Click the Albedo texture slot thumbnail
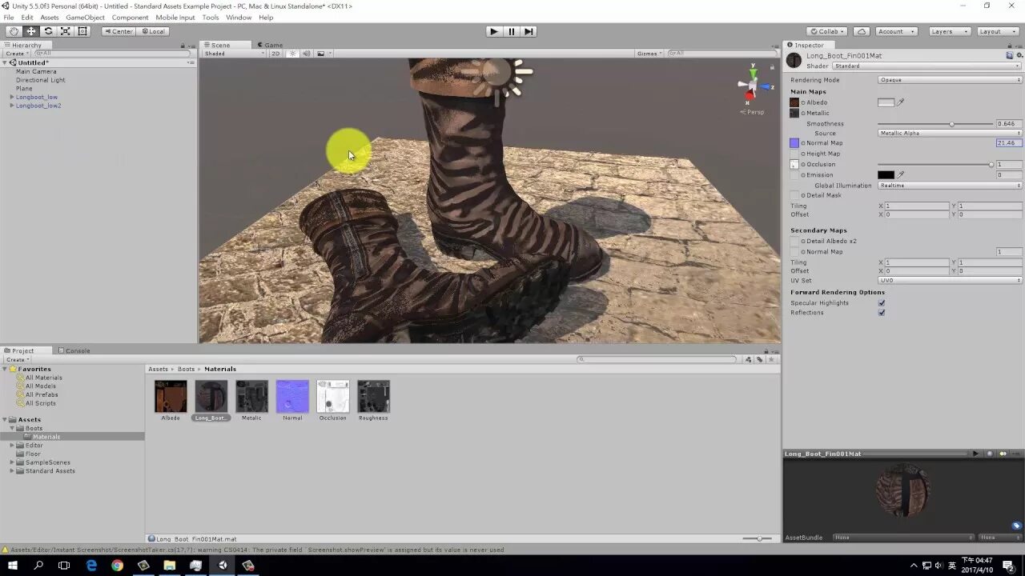 click(794, 102)
